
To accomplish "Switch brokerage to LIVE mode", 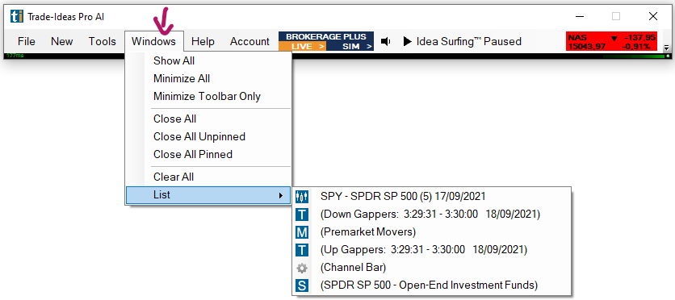I will click(302, 47).
